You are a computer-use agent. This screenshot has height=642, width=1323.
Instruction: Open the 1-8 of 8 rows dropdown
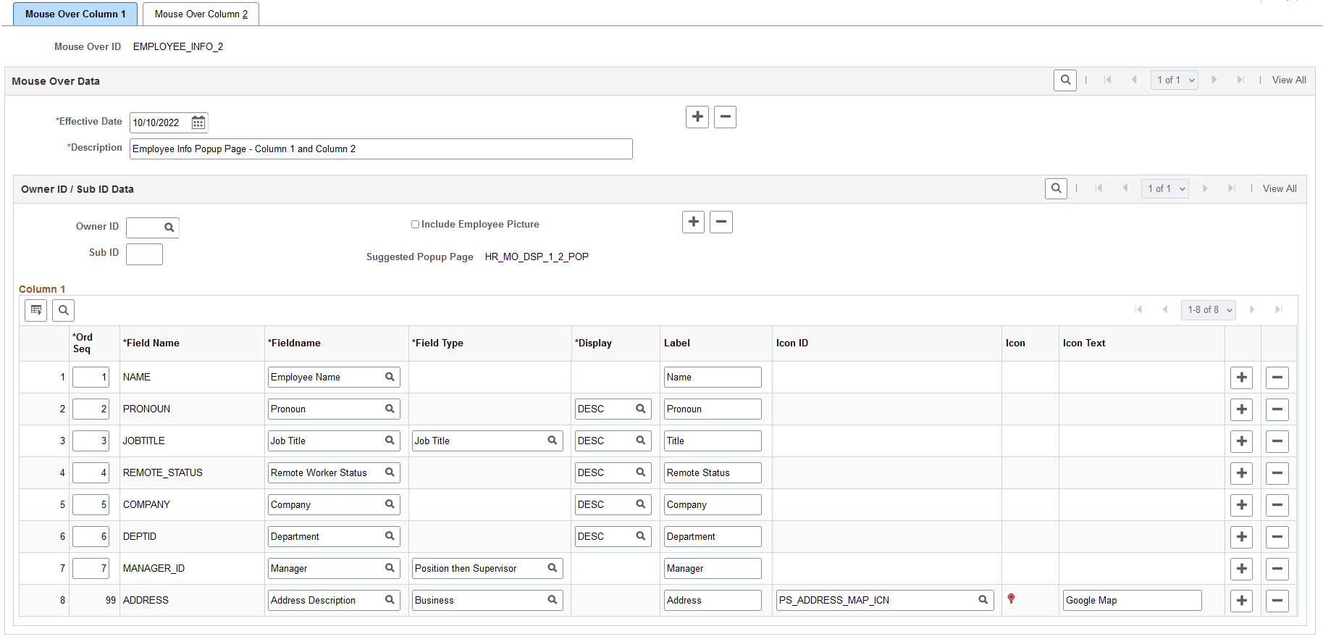point(1209,309)
